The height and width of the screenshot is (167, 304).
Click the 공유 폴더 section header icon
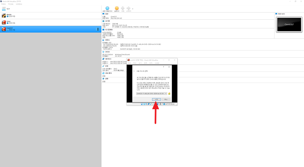(x=103, y=73)
